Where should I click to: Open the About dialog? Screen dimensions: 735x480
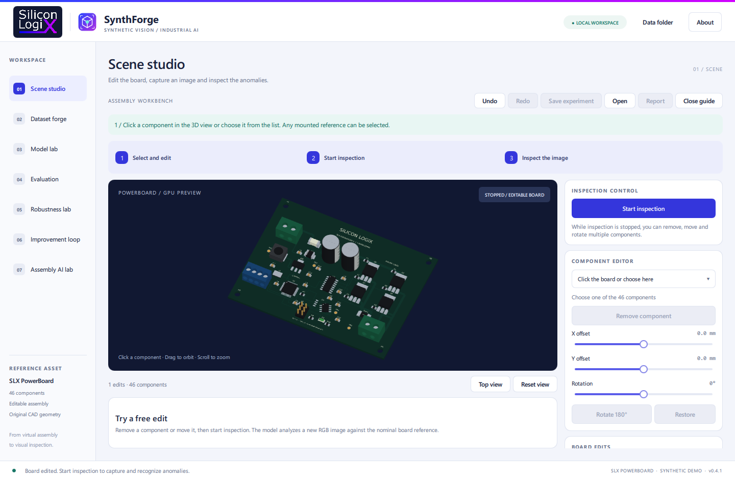[705, 22]
